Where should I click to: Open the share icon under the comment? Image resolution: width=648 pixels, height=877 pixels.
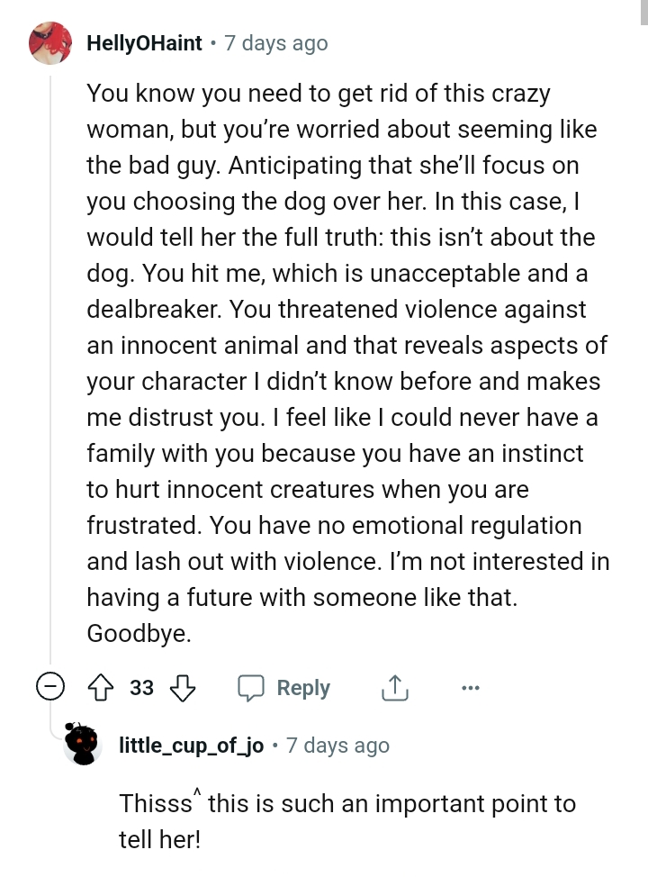393,686
